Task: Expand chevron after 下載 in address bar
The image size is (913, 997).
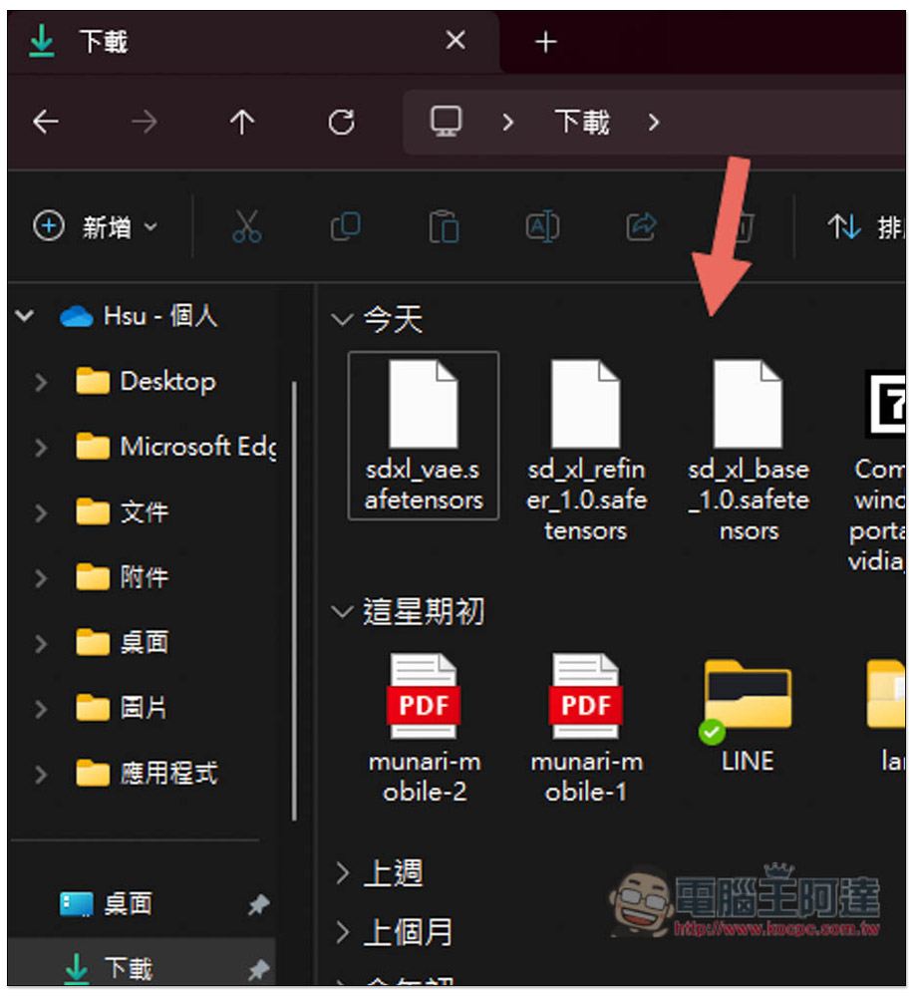Action: coord(654,122)
